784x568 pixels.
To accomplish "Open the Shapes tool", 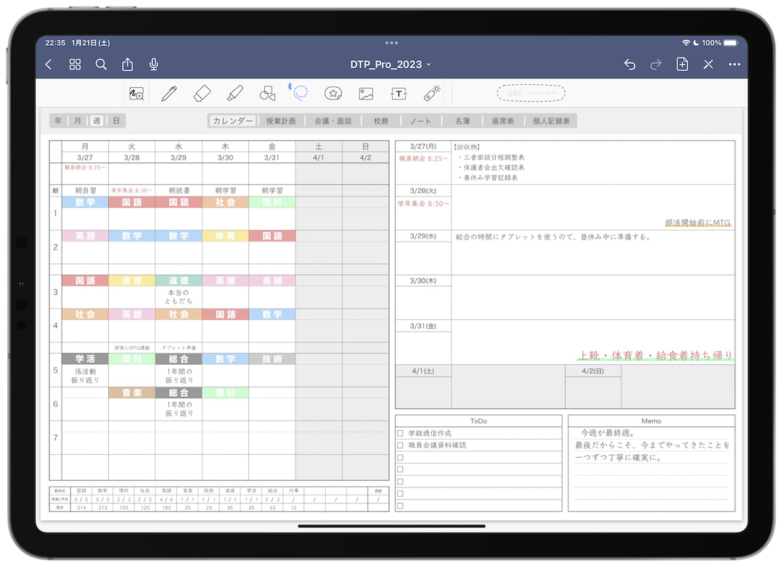I will pos(266,93).
